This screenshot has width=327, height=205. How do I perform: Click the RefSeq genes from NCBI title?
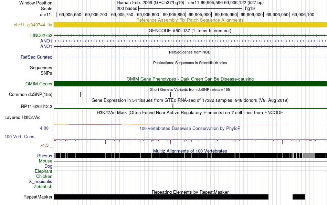coord(190,52)
